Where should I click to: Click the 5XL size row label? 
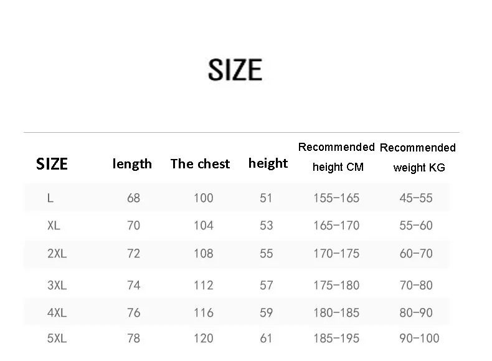57,339
